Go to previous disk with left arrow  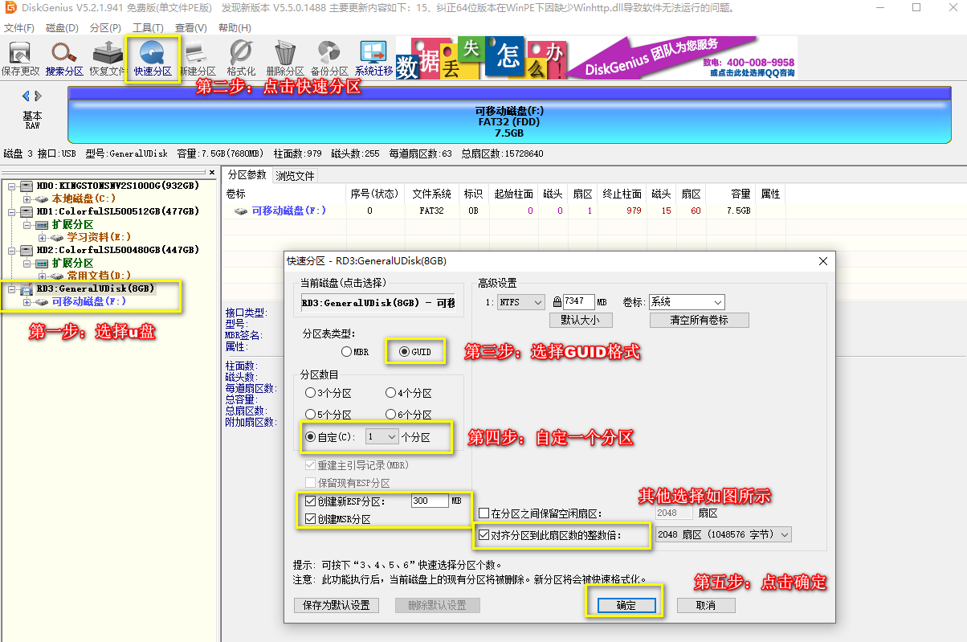point(25,96)
